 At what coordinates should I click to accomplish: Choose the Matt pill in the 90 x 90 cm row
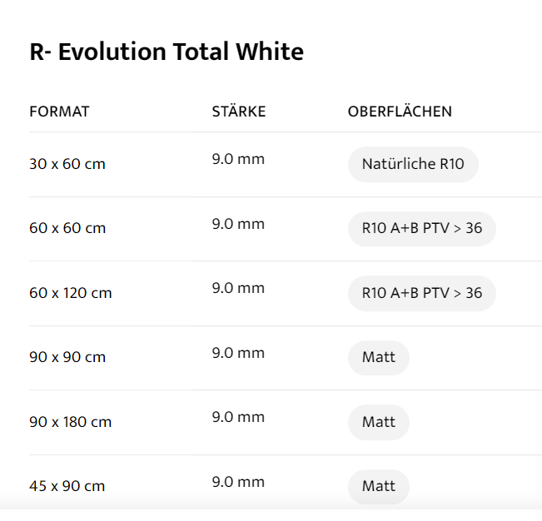[x=378, y=357]
